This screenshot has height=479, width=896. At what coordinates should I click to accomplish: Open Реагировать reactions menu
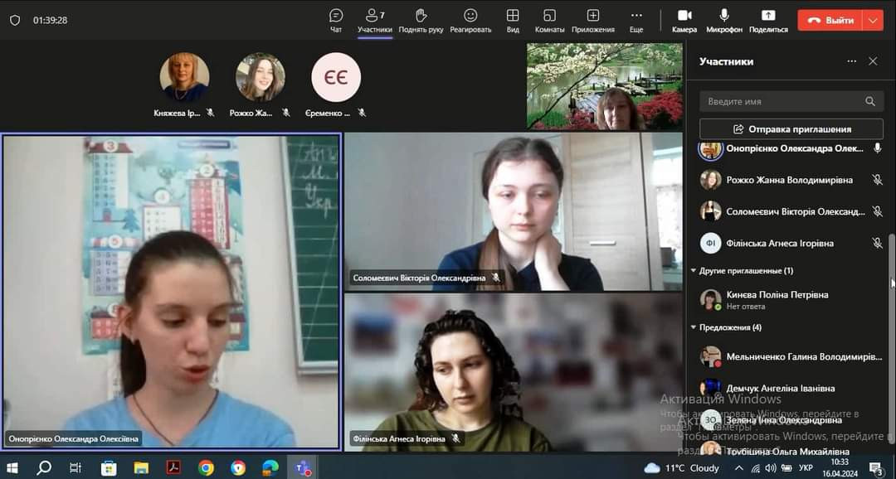[470, 21]
